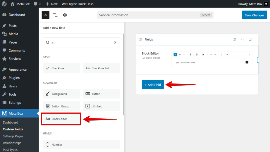Viewport: 270px width, 152px height.
Task: Open Users in admin sidebar
Action: coord(19,86)
